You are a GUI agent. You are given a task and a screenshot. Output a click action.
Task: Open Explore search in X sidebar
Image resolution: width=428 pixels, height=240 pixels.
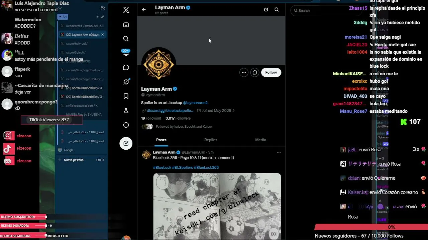tap(126, 39)
